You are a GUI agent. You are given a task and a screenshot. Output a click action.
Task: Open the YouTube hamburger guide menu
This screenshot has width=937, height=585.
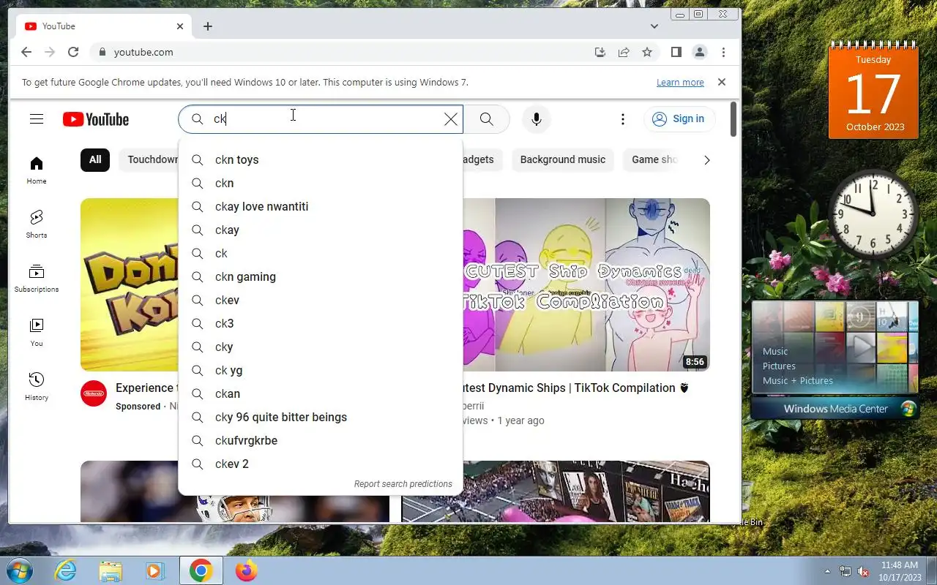(x=37, y=119)
